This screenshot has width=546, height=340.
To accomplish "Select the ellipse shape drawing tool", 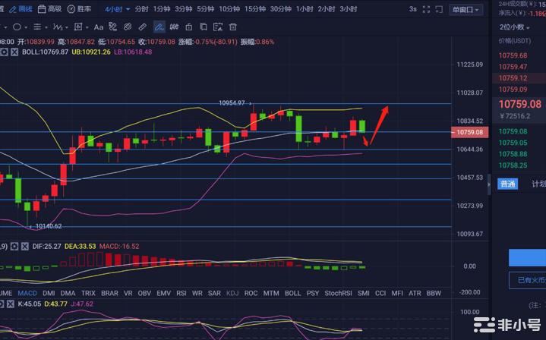I will click(x=17, y=27).
